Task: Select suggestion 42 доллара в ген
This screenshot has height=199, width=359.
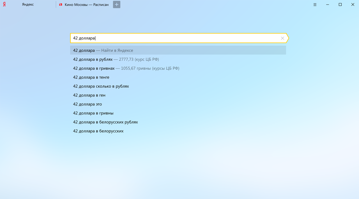Action: [x=178, y=95]
